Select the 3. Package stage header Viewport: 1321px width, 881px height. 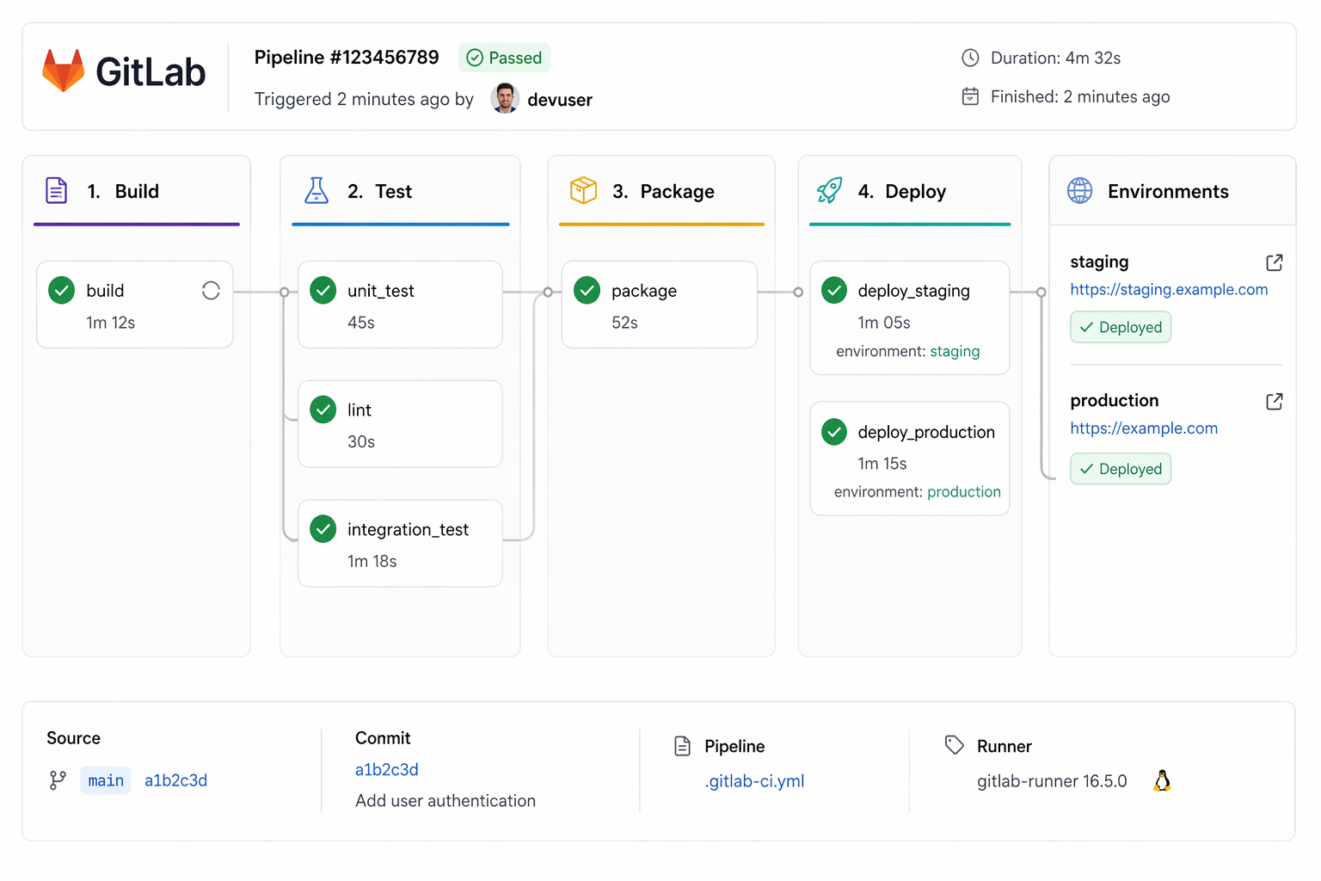click(x=663, y=191)
